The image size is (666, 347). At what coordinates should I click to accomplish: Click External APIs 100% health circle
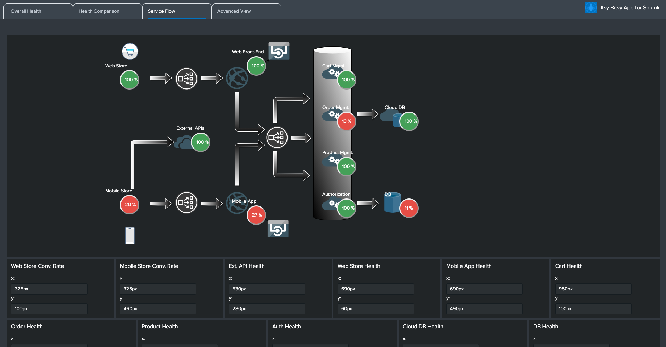coord(201,142)
